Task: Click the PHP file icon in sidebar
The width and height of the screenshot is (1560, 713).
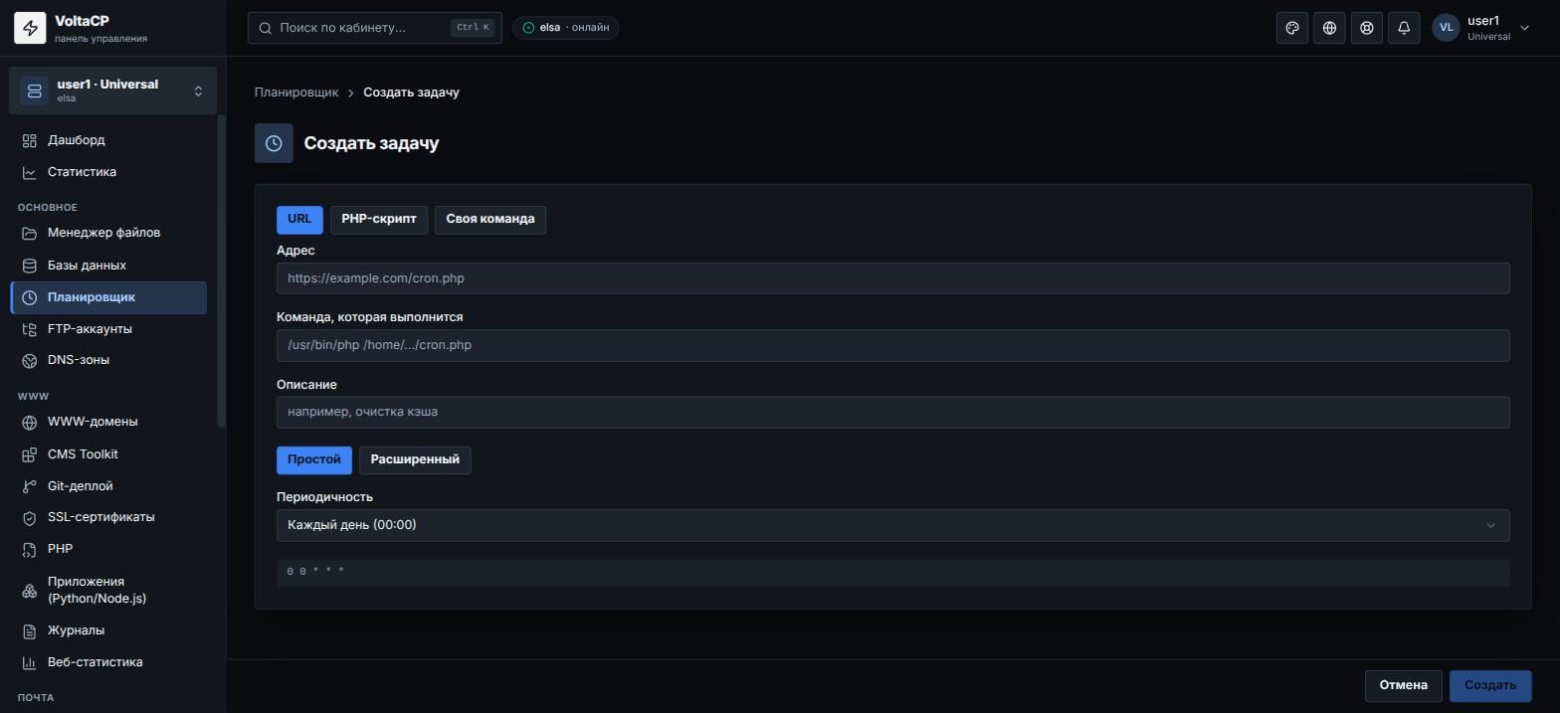Action: (x=30, y=549)
